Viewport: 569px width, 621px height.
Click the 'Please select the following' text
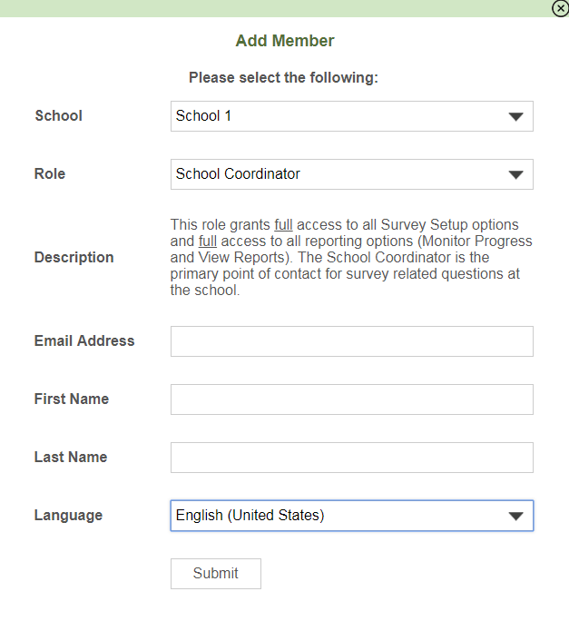point(283,78)
